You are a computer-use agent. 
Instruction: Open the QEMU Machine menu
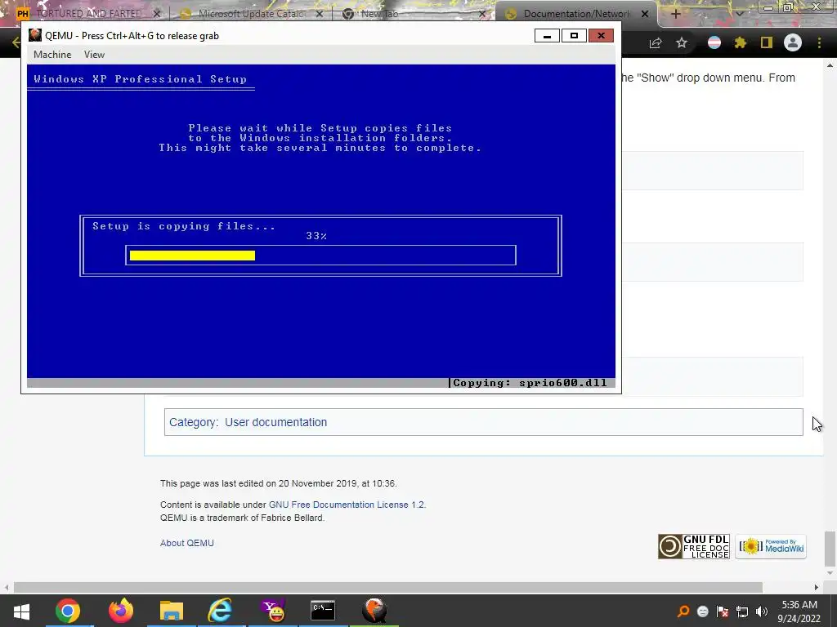(52, 55)
